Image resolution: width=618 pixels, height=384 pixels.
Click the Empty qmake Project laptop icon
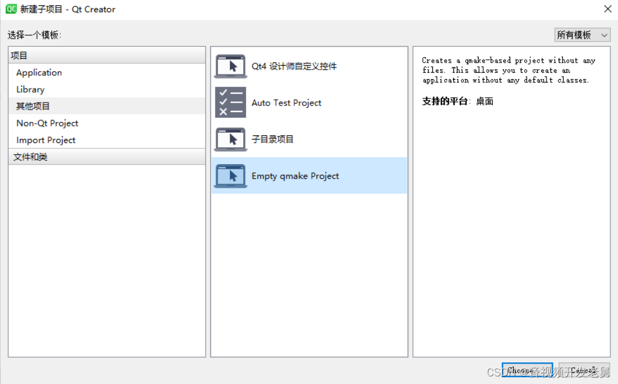(230, 175)
